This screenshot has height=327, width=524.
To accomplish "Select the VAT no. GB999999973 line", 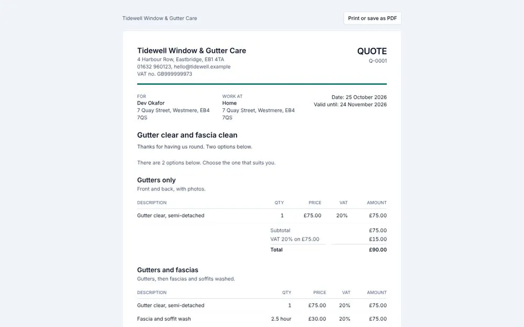I will pos(165,74).
